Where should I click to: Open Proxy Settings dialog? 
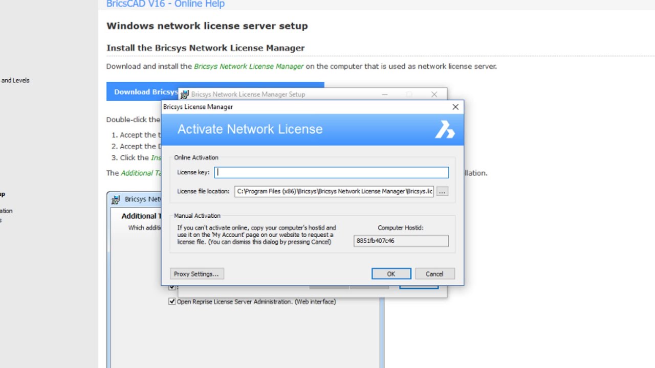pyautogui.click(x=196, y=274)
